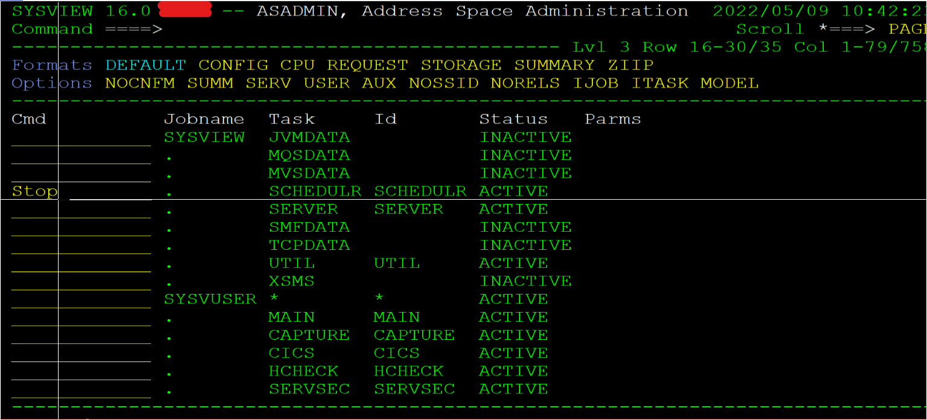Select CAPTURE in the Task column
Image resolution: width=927 pixels, height=420 pixels.
tap(309, 335)
